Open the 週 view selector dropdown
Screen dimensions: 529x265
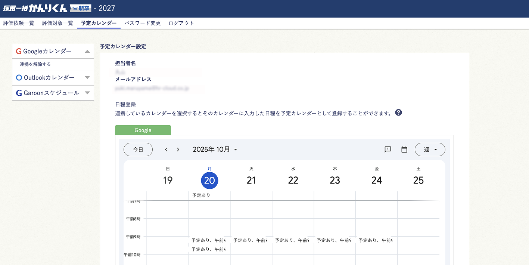click(430, 149)
